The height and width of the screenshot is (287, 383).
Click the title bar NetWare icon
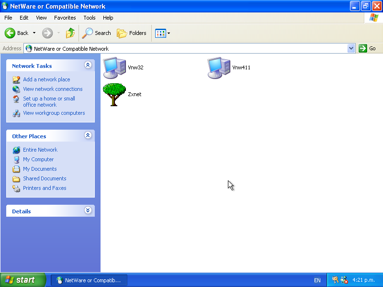(x=5, y=6)
